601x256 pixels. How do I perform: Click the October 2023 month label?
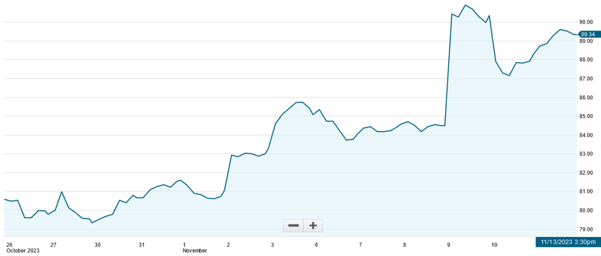[x=23, y=250]
